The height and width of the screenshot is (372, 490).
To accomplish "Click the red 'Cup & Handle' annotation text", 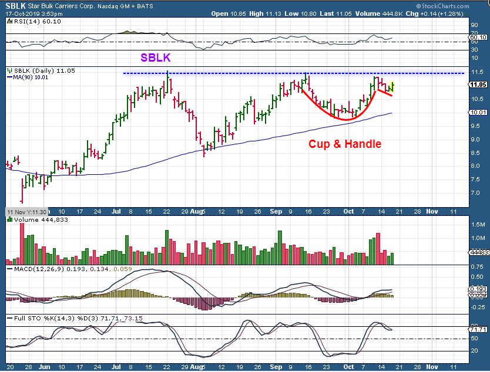I will (345, 144).
